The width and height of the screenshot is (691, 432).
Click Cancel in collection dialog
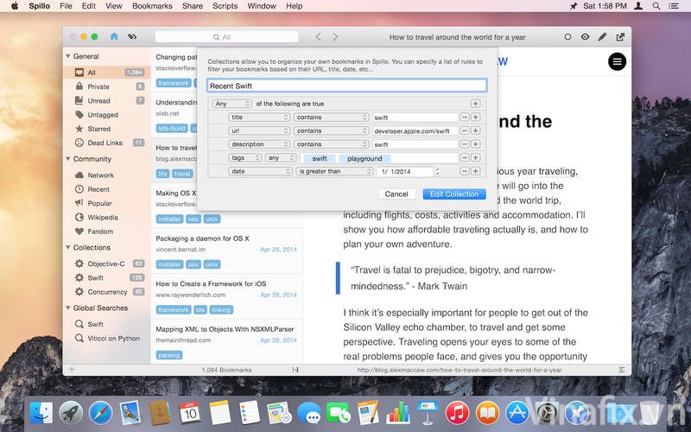[396, 194]
